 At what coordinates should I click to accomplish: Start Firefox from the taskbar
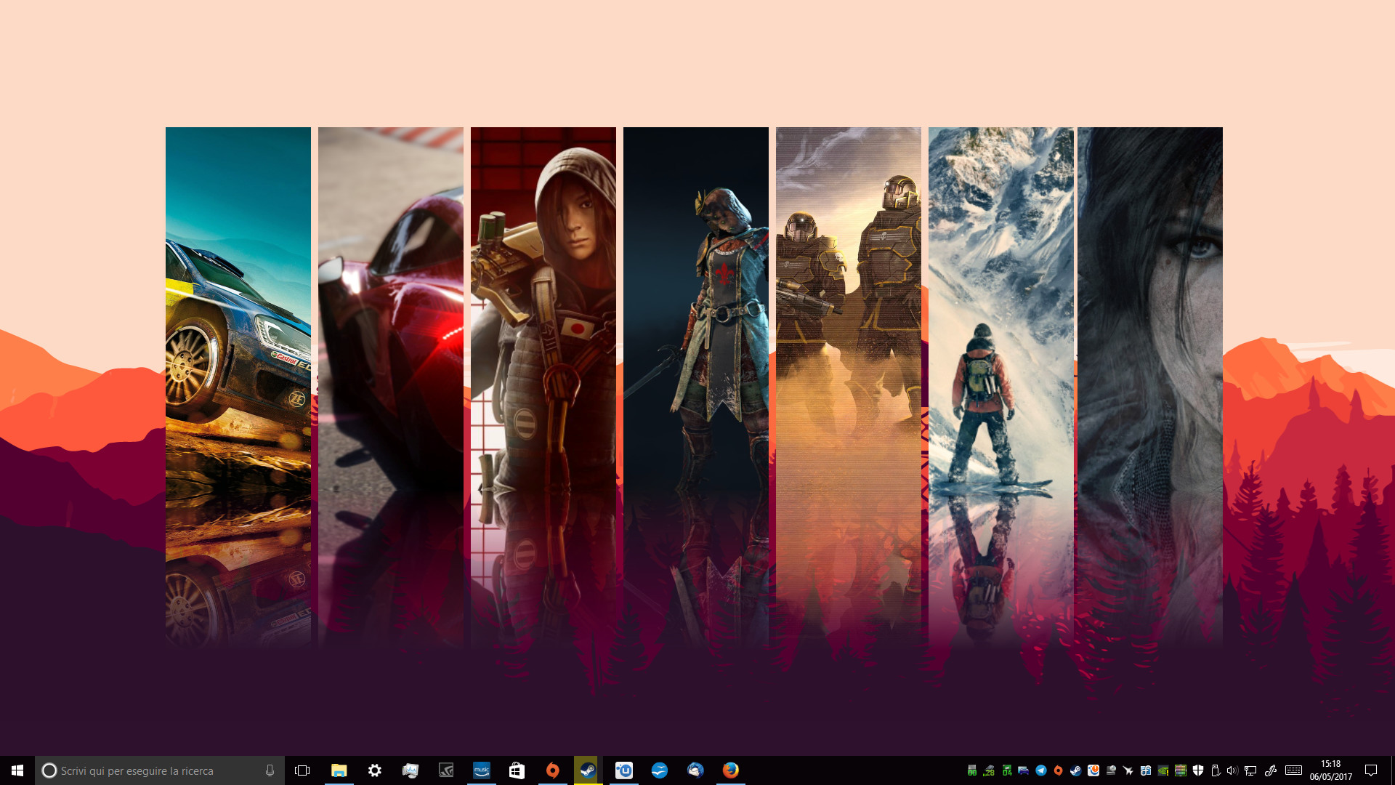pyautogui.click(x=730, y=770)
